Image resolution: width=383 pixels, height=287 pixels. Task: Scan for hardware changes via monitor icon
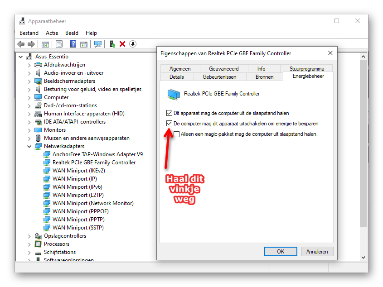(98, 44)
